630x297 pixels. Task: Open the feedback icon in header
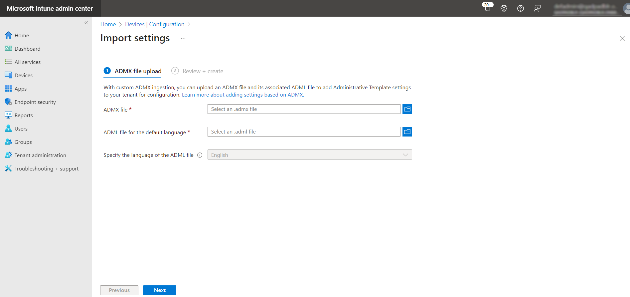point(537,8)
